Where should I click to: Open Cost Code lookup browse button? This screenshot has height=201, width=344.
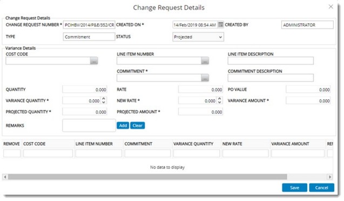[94, 61]
